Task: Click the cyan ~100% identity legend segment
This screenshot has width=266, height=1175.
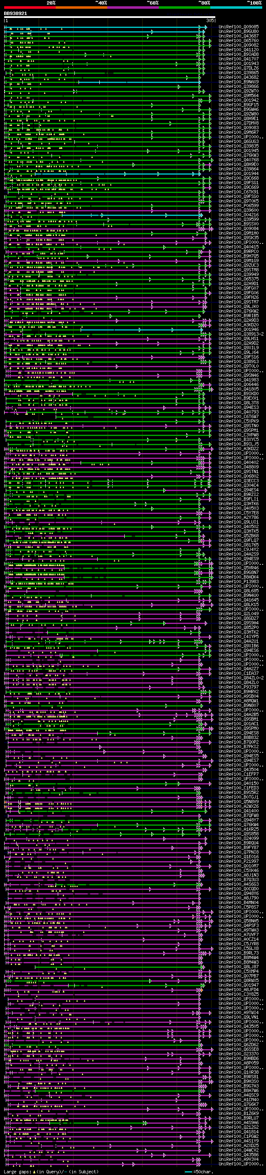Action: pyautogui.click(x=236, y=8)
